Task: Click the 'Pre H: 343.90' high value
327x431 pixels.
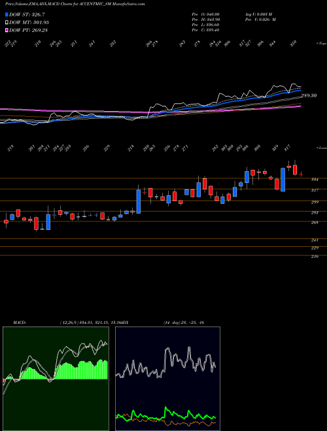Action: (x=205, y=20)
